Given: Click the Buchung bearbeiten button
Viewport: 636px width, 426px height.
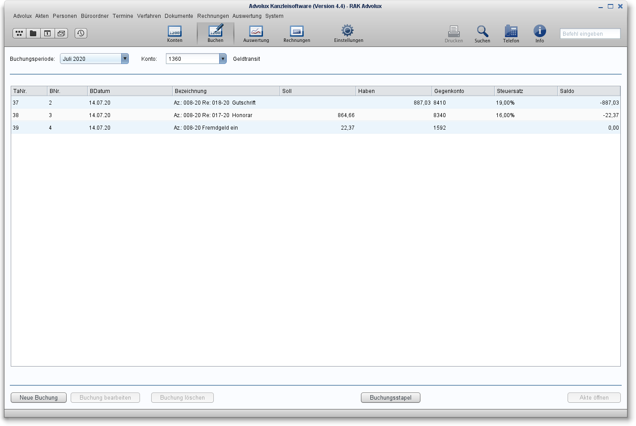Looking at the screenshot, I should click(x=105, y=397).
